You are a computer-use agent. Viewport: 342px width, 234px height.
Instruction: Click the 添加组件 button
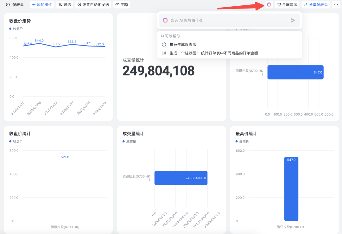click(x=41, y=5)
